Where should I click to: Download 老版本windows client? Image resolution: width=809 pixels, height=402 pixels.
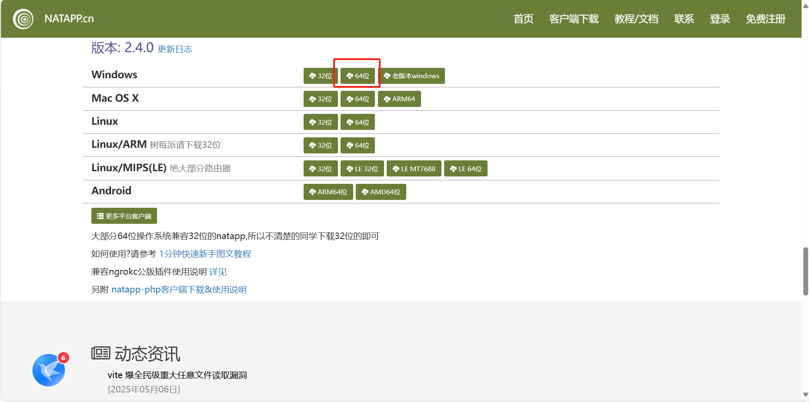[411, 76]
